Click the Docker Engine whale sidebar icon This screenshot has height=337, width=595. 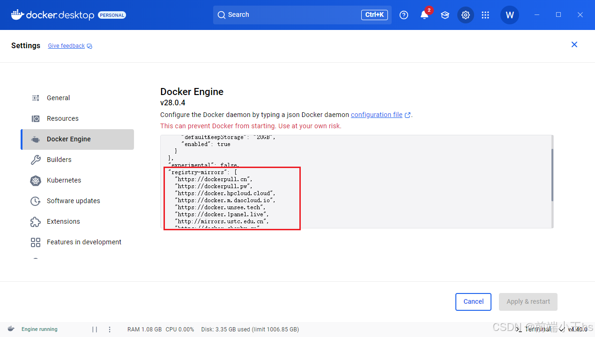pos(36,139)
